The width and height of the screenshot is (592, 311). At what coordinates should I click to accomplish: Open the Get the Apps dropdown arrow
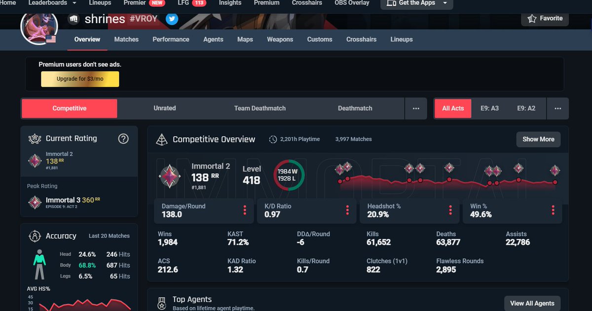tap(445, 3)
